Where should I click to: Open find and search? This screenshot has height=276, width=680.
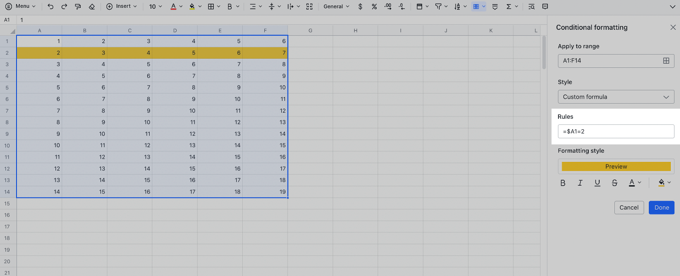[531, 6]
